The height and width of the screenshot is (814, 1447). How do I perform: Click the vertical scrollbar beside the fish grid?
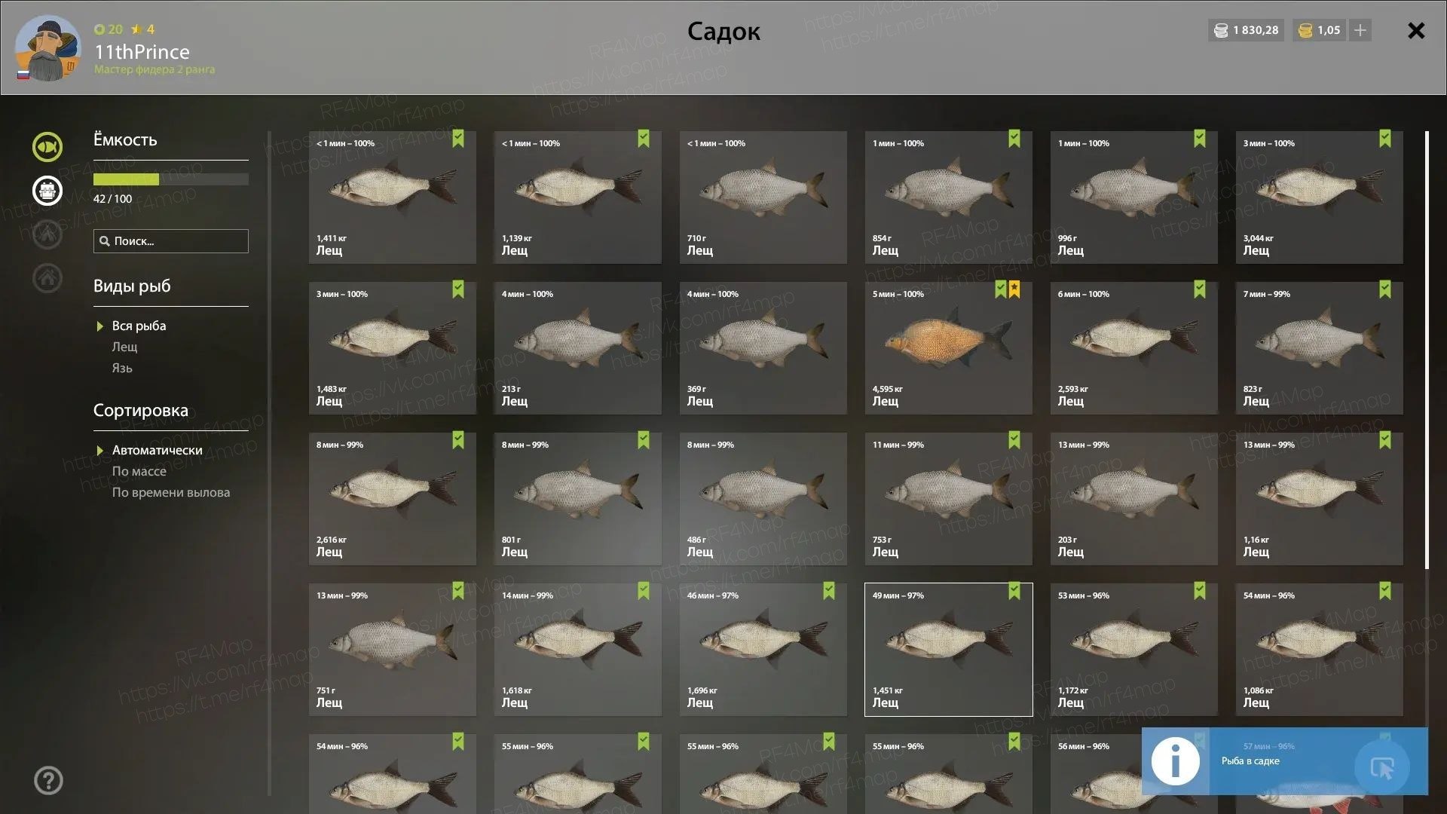[x=1427, y=350]
